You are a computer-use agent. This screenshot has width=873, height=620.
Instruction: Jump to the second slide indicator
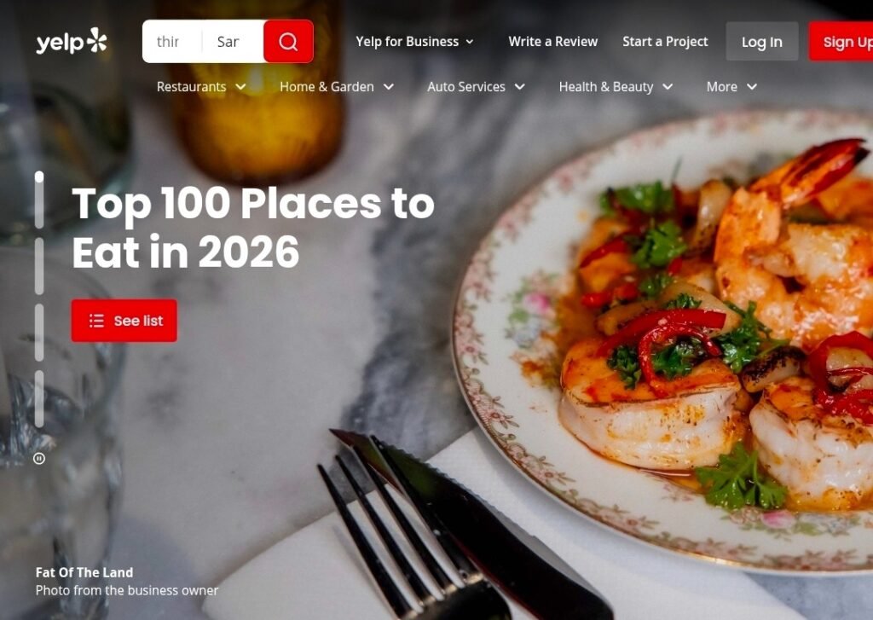coord(39,266)
